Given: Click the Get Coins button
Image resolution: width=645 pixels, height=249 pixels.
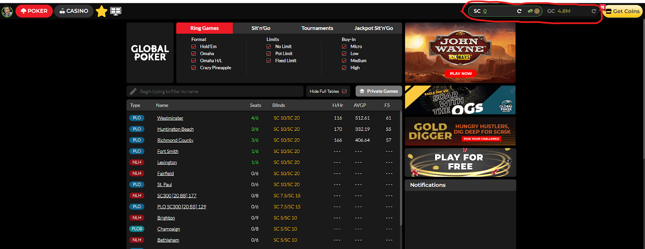Looking at the screenshot, I should click(x=623, y=11).
